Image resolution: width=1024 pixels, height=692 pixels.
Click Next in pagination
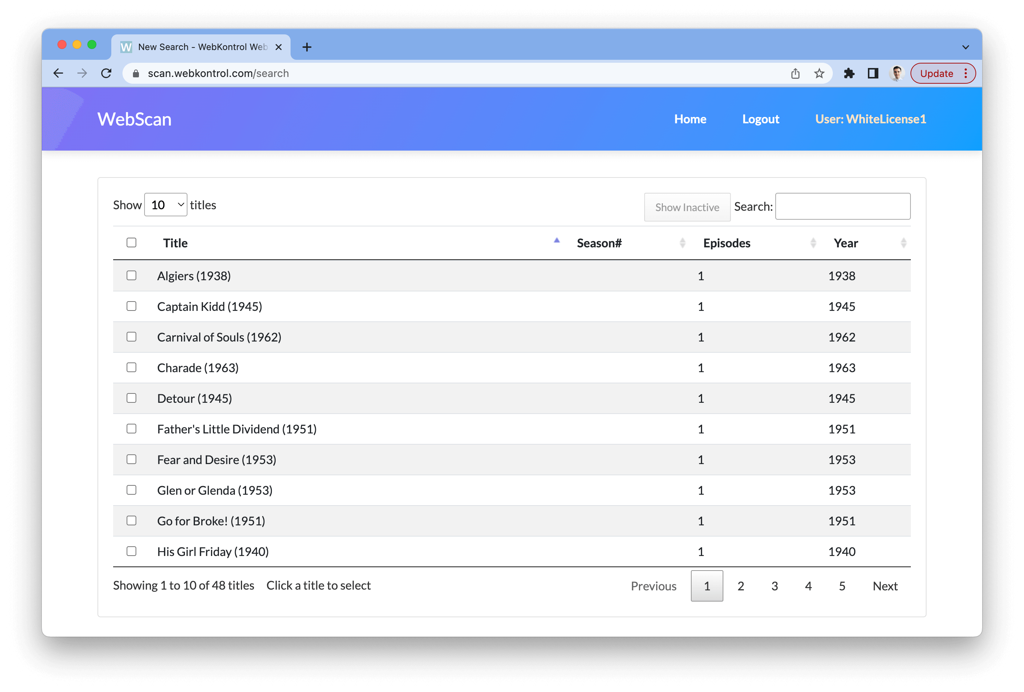885,586
